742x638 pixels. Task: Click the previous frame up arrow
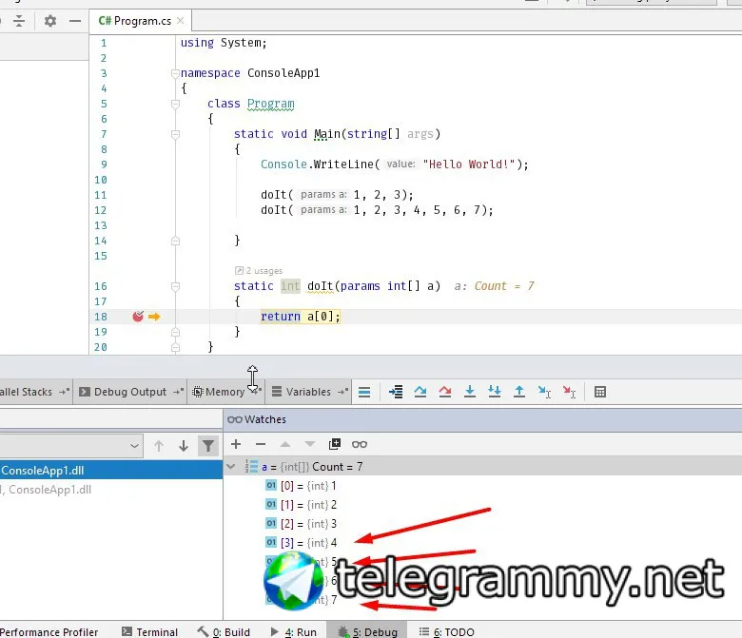[x=159, y=446]
